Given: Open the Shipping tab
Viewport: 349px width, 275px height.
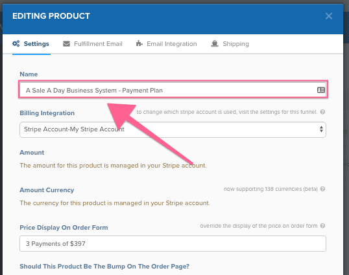Looking at the screenshot, I should [230, 44].
